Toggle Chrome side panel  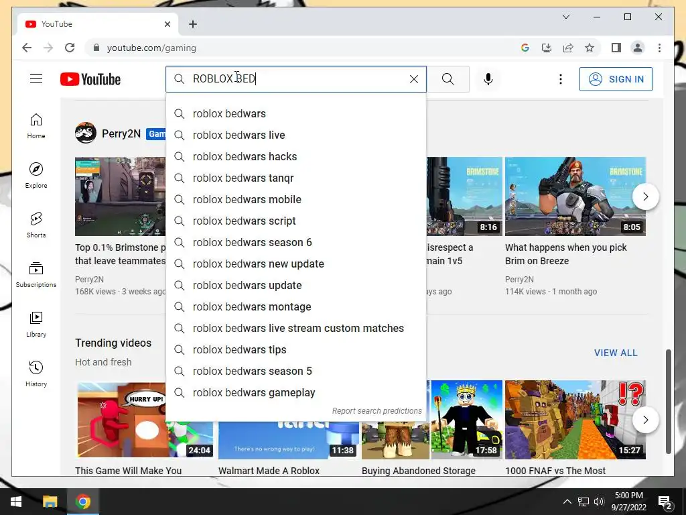point(616,48)
